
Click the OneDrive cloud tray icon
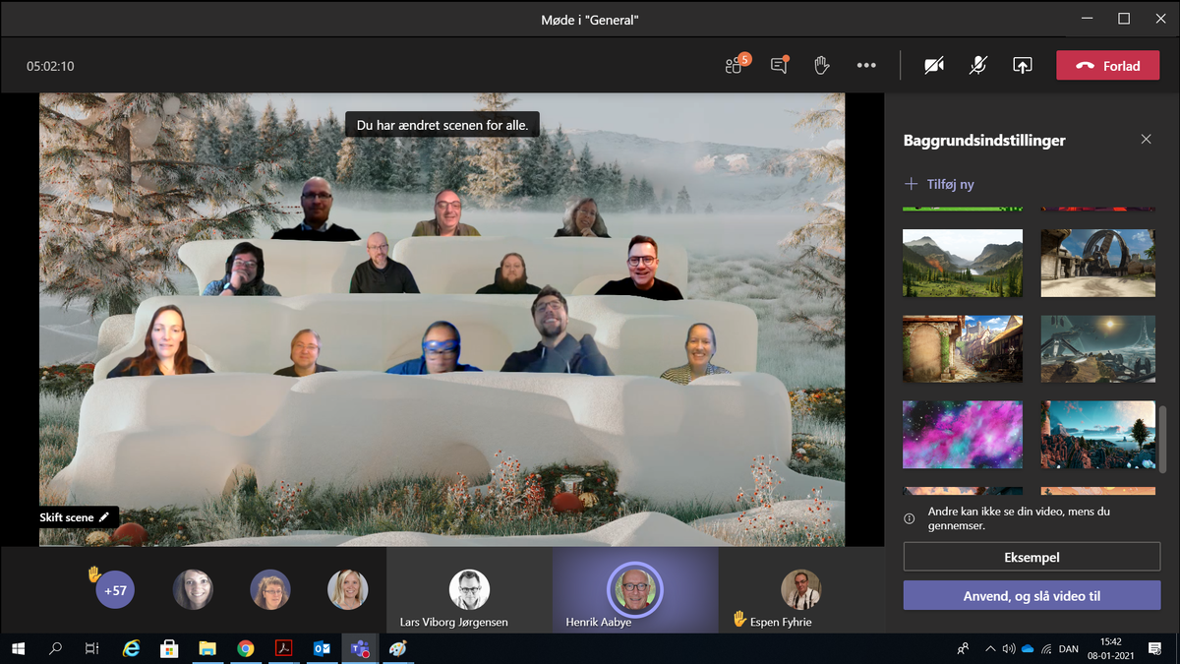coord(1029,648)
